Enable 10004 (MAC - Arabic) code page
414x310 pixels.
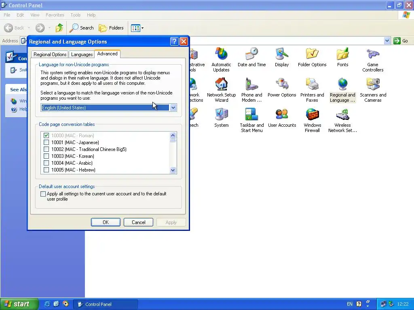[x=46, y=163]
